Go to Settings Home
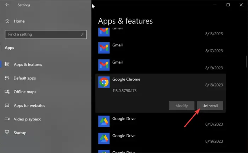The height and width of the screenshot is (153, 248). [19, 21]
